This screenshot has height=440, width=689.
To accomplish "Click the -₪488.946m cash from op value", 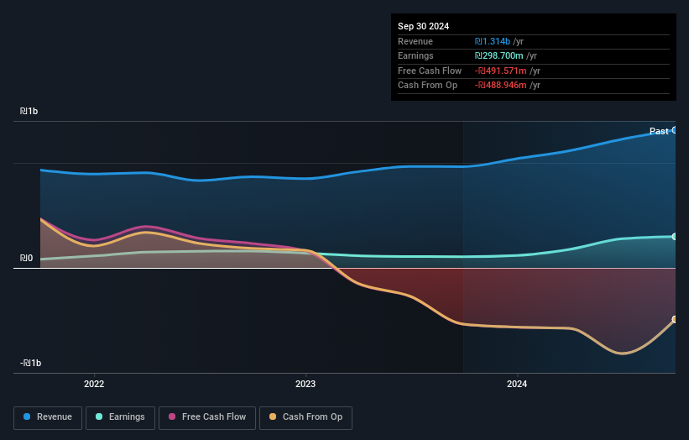I will point(500,86).
